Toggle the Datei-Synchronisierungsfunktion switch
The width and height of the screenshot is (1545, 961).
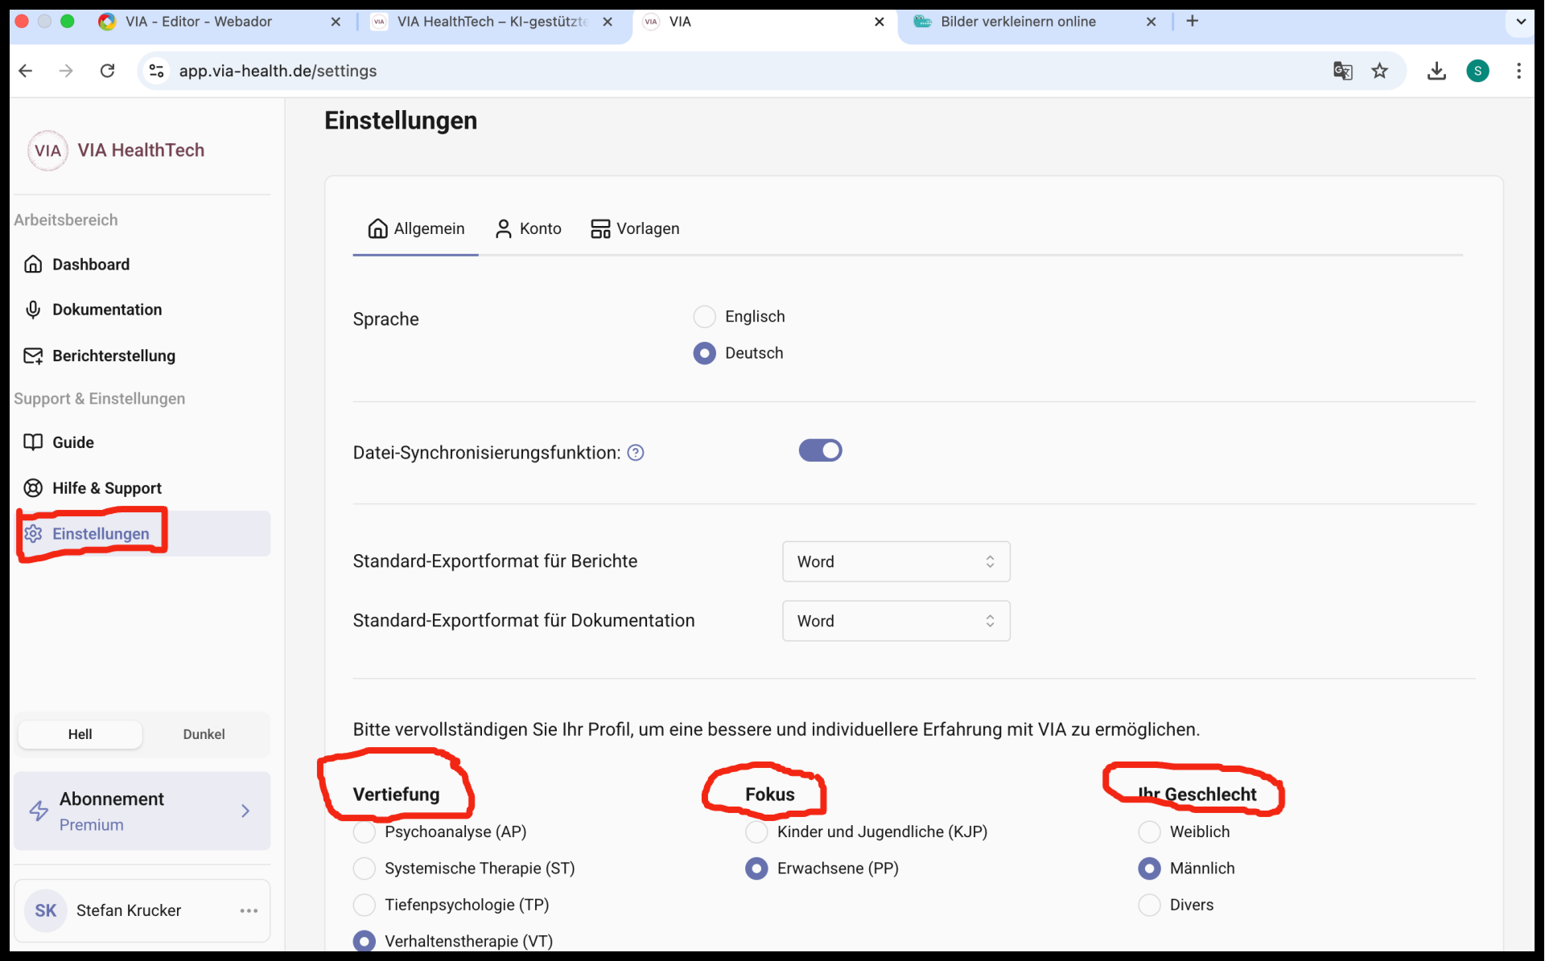(x=820, y=450)
